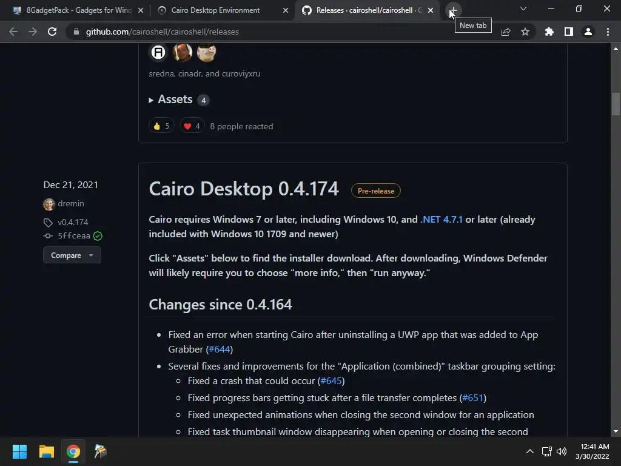Open Cairo Desktop 0.4.174 release title

(x=244, y=189)
